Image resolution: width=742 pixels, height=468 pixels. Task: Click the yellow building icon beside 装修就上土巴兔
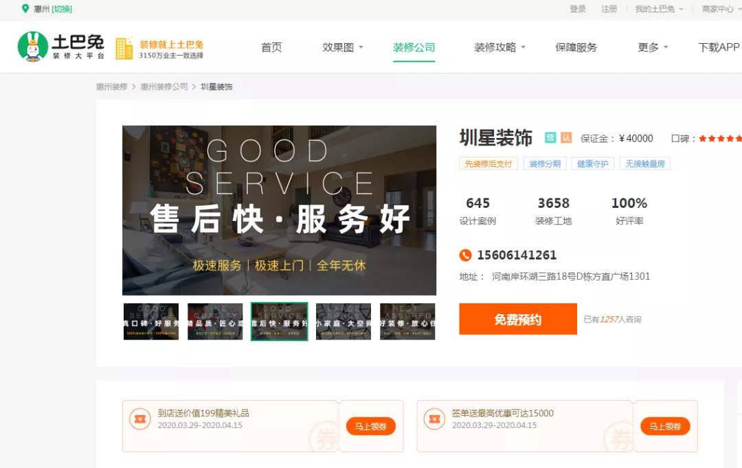(x=125, y=47)
